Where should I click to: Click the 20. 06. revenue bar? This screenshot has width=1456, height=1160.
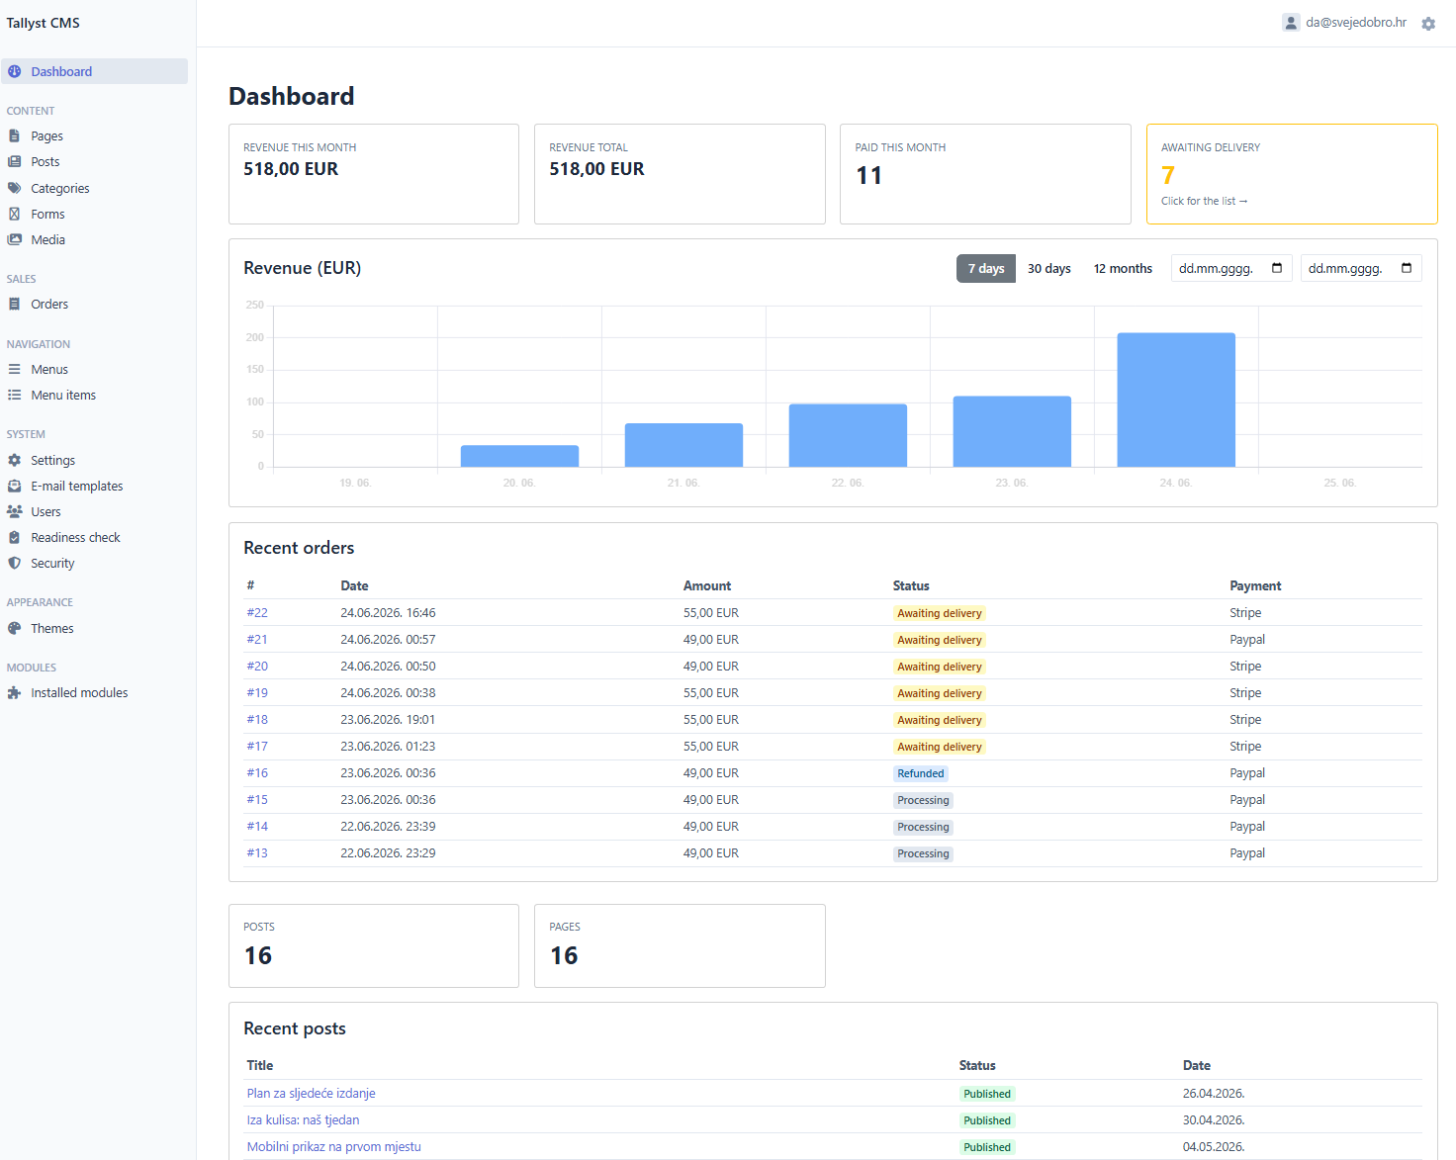point(519,456)
